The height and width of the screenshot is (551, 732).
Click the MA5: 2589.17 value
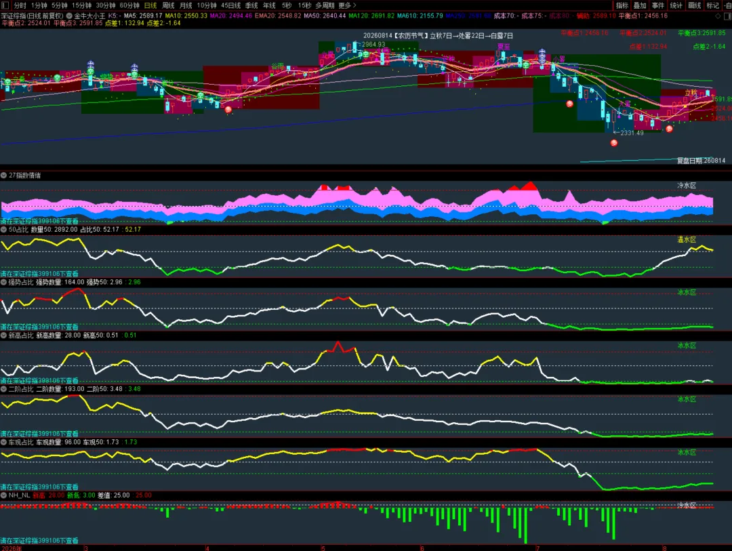tap(143, 16)
